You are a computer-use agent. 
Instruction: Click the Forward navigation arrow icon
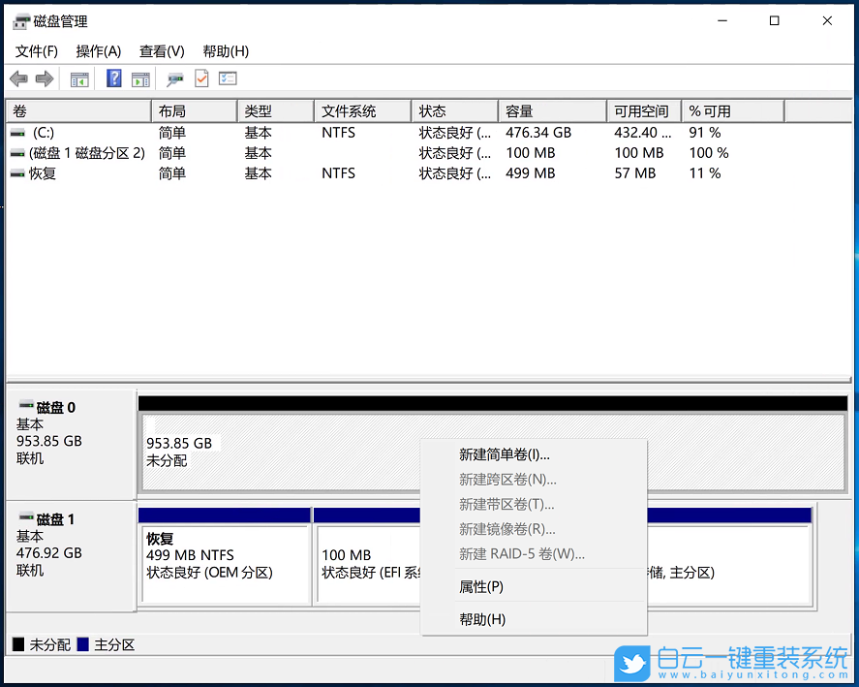coord(45,78)
